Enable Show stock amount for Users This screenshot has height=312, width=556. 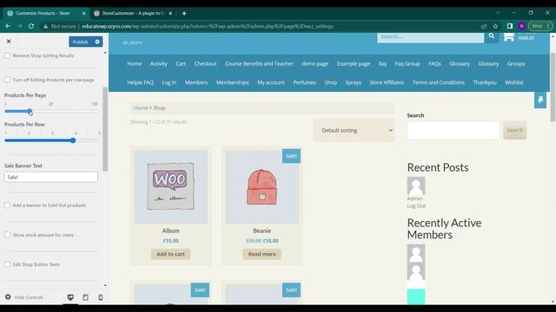coord(7,235)
